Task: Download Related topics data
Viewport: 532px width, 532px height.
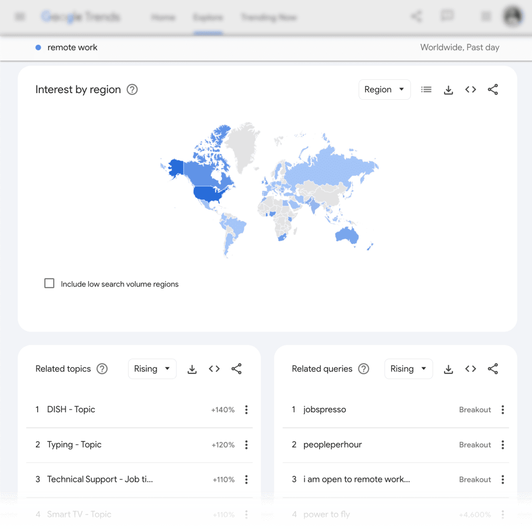Action: pyautogui.click(x=192, y=368)
